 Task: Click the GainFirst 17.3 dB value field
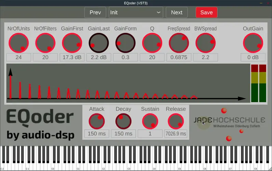72,57
